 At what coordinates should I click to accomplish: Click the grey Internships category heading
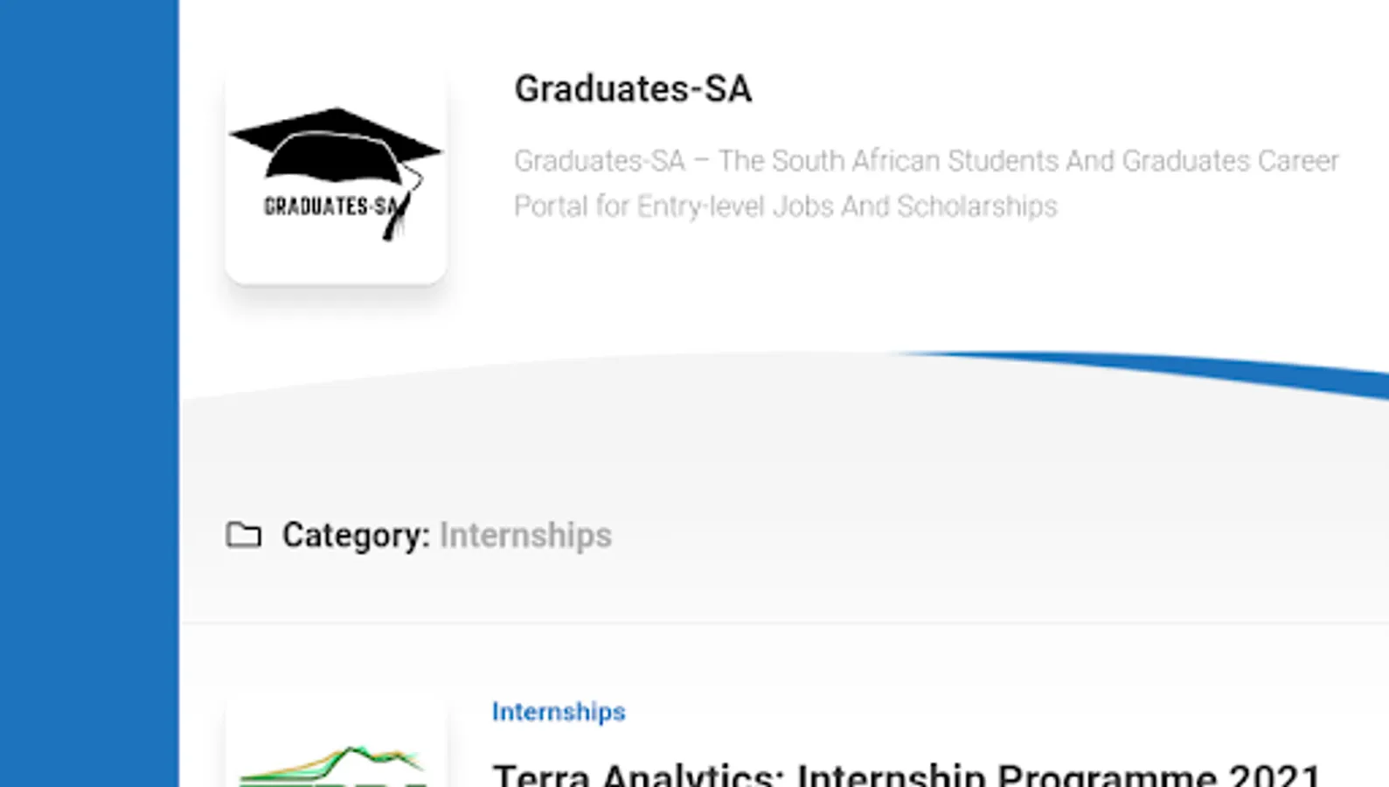(525, 535)
